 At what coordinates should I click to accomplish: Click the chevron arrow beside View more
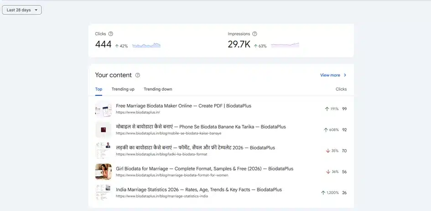click(x=345, y=75)
